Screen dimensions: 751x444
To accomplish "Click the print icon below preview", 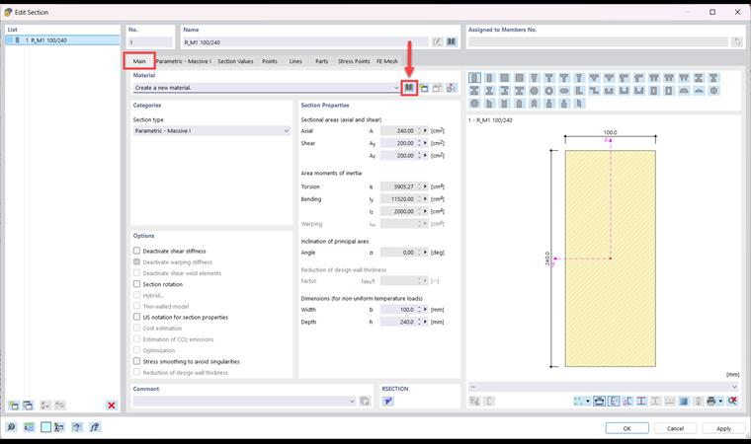I will [x=710, y=401].
